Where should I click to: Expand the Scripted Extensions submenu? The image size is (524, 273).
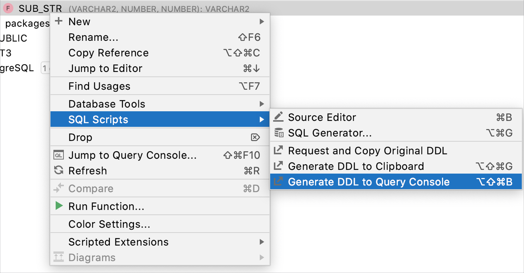[262, 242]
